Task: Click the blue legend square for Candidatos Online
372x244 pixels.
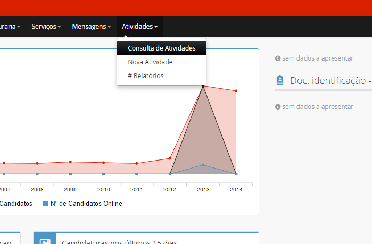Action: [x=46, y=204]
